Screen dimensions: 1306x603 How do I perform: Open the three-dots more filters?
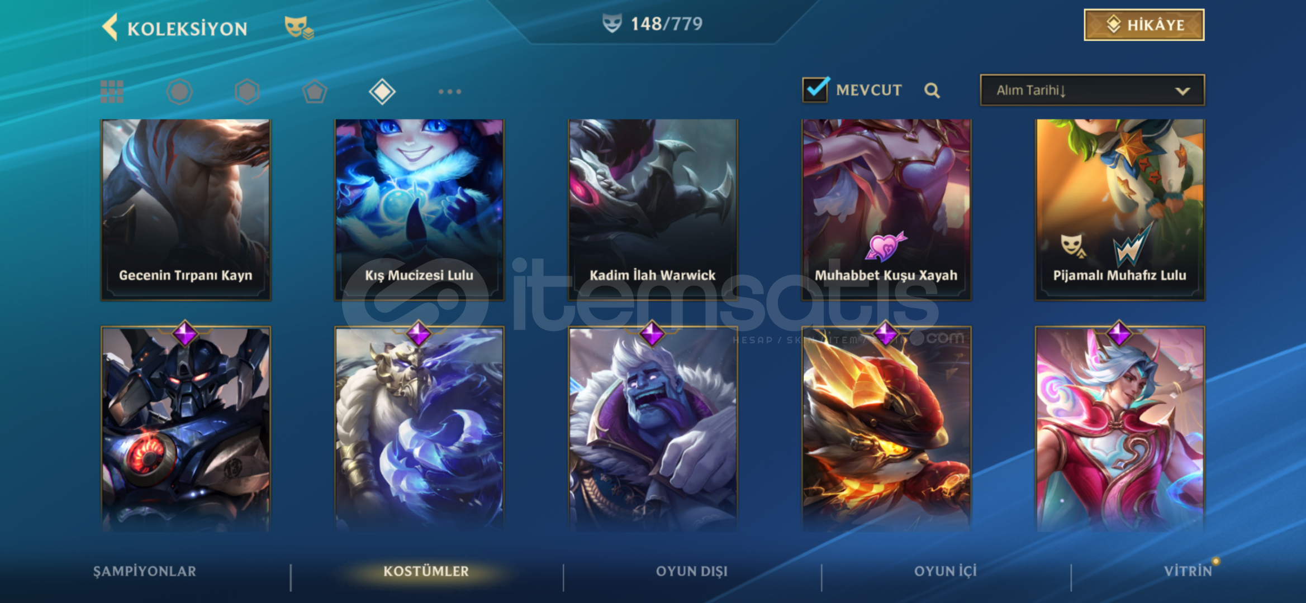point(450,92)
